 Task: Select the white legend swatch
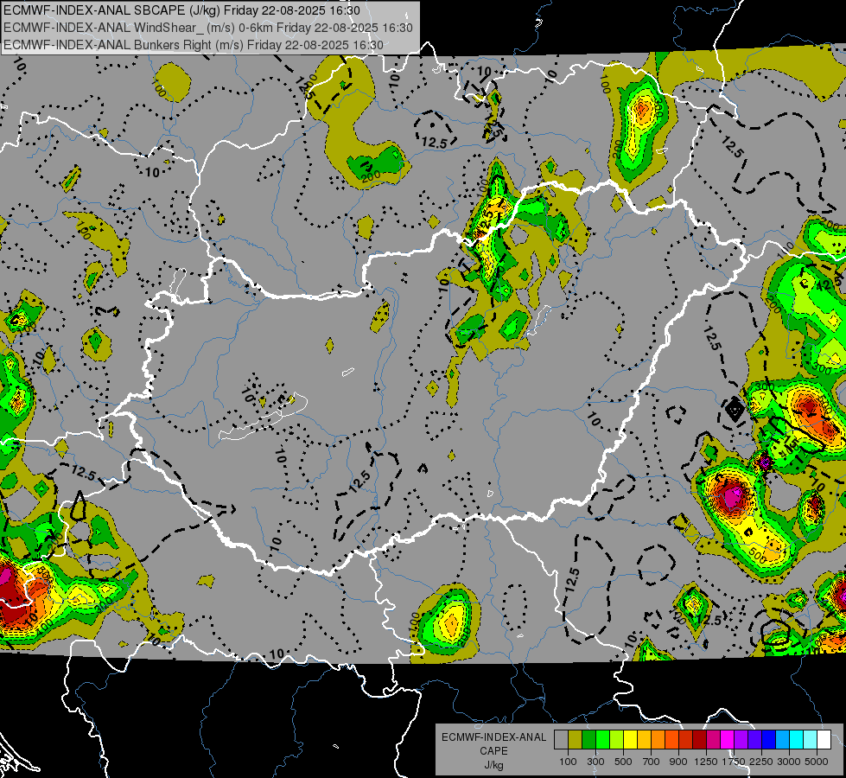(824, 740)
